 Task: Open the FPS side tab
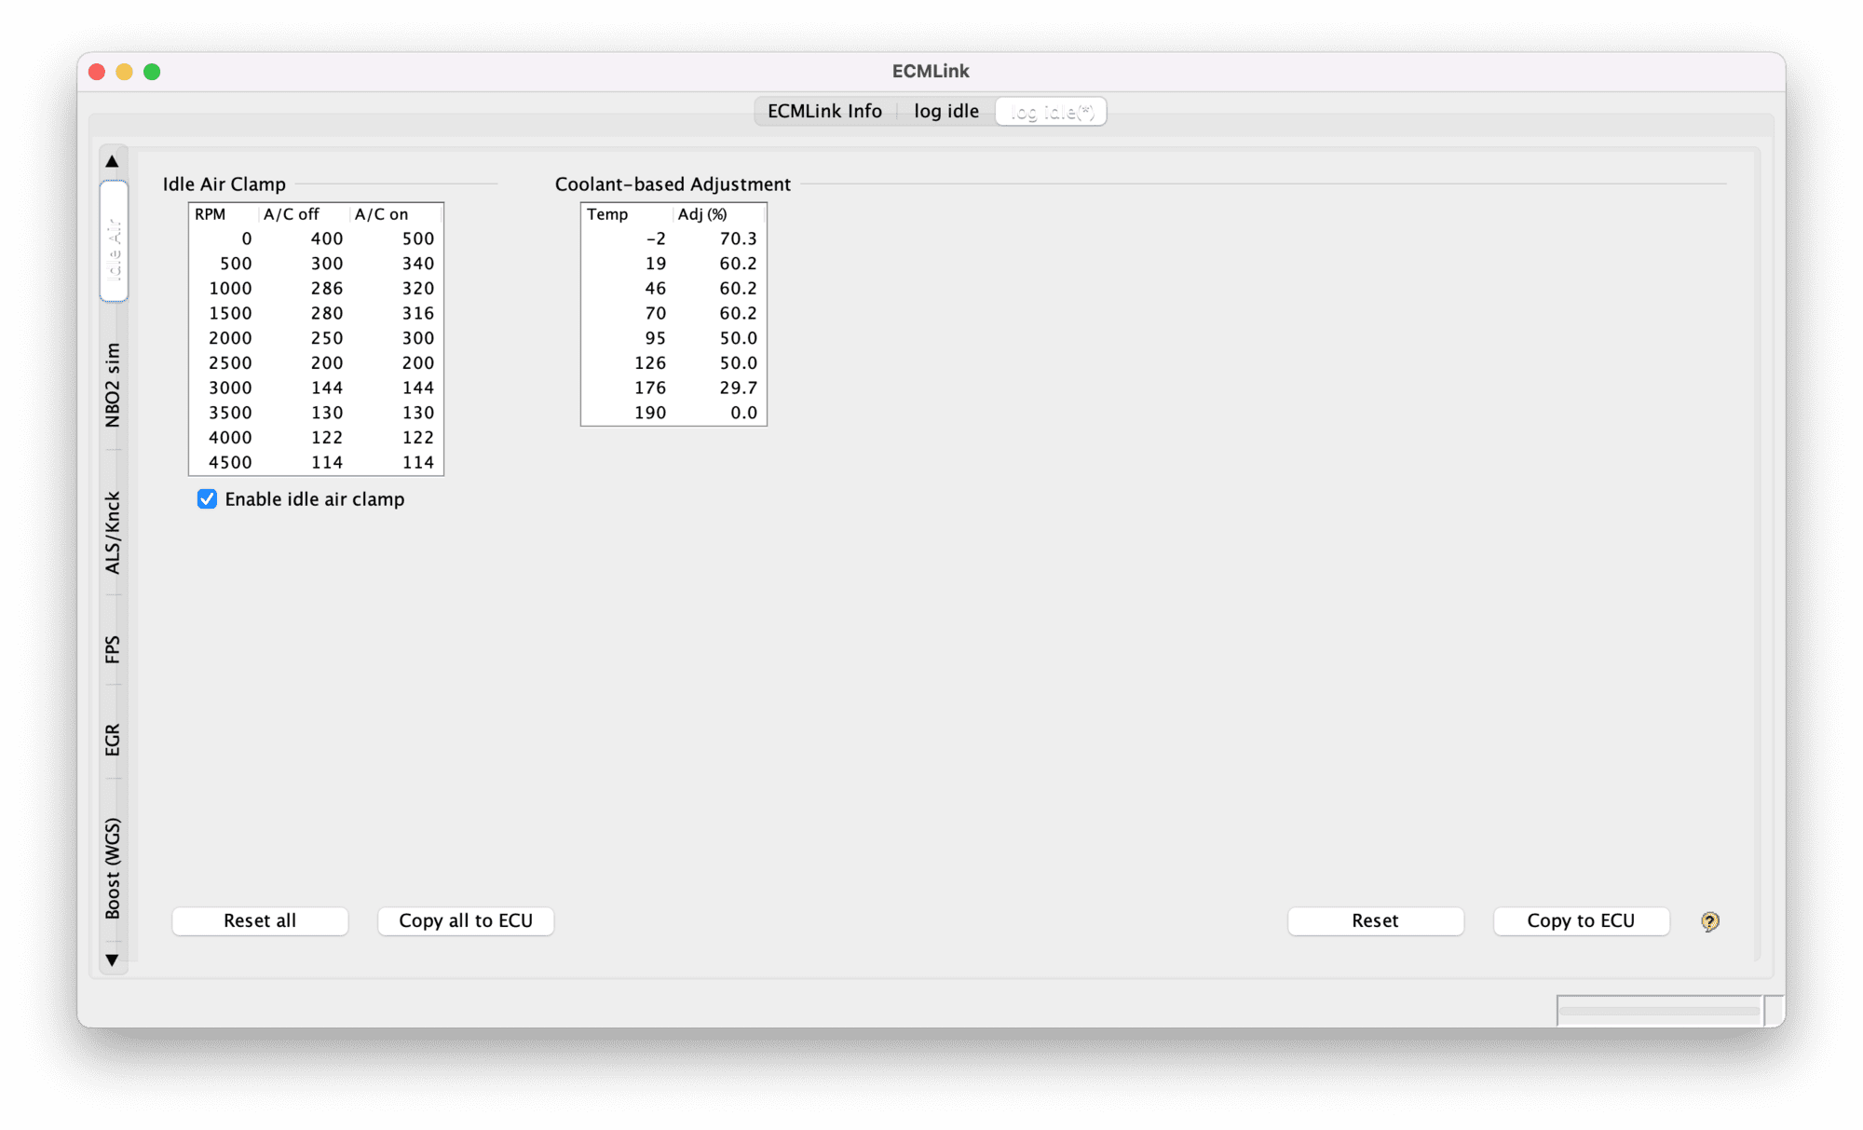click(x=113, y=649)
